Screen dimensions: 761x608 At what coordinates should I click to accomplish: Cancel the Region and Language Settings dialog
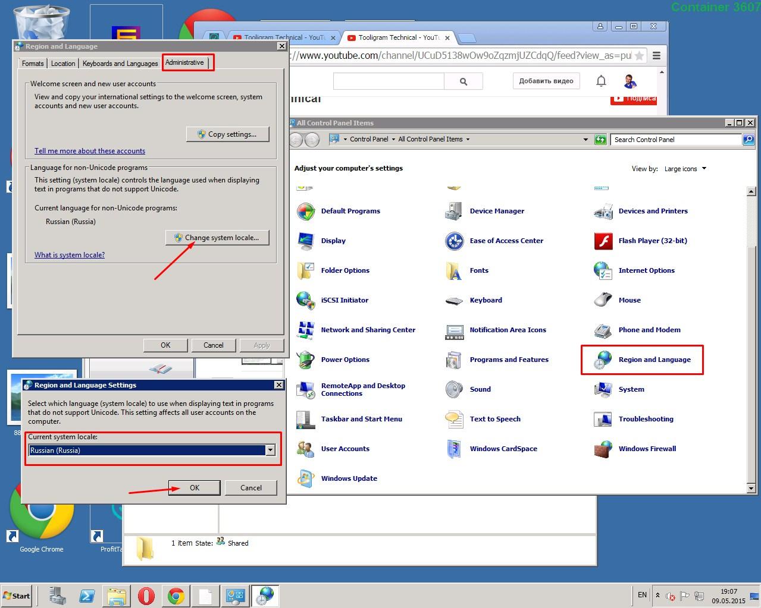click(x=251, y=487)
